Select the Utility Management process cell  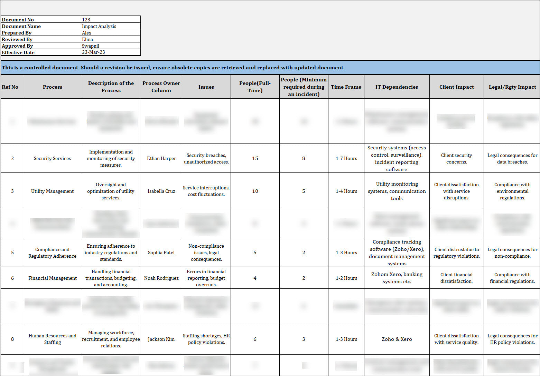click(52, 191)
